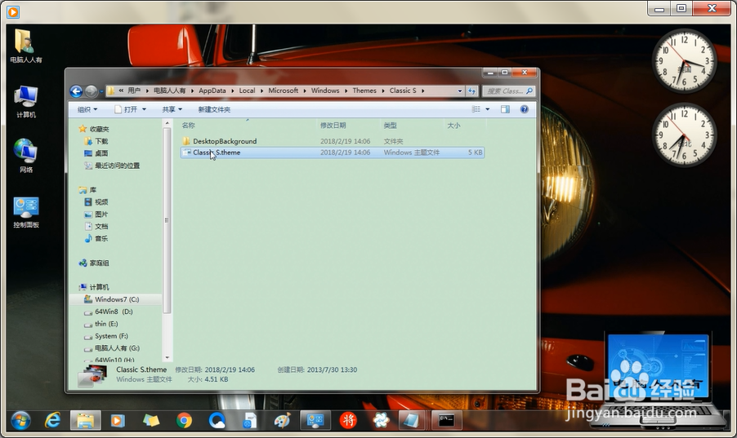Expand address bar history dropdown arrow
Viewport: 737px width, 438px height.
pos(460,91)
